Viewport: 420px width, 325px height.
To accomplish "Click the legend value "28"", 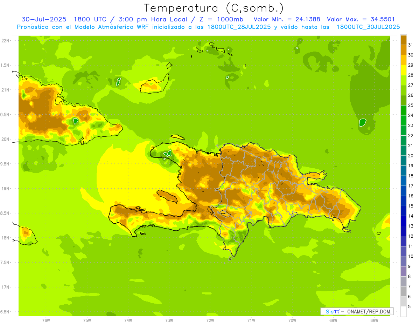I will click(411, 75).
